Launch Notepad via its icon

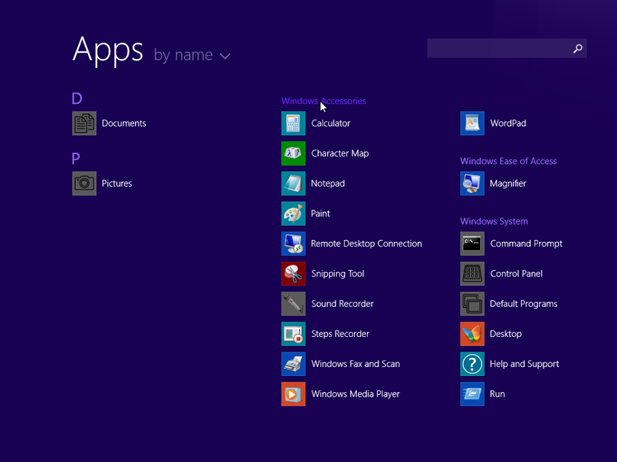pyautogui.click(x=293, y=184)
